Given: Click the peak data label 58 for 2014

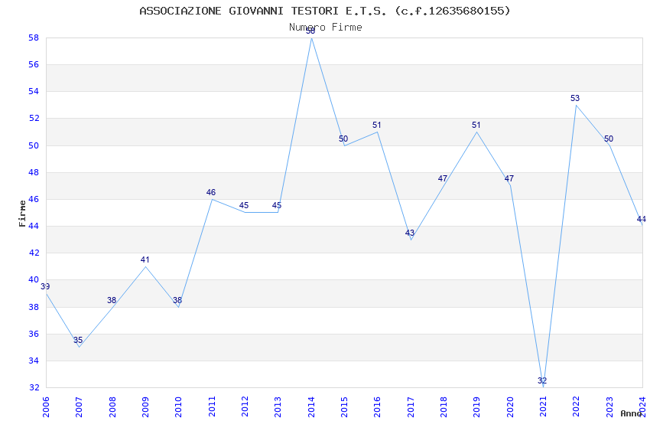Looking at the screenshot, I should [x=310, y=31].
